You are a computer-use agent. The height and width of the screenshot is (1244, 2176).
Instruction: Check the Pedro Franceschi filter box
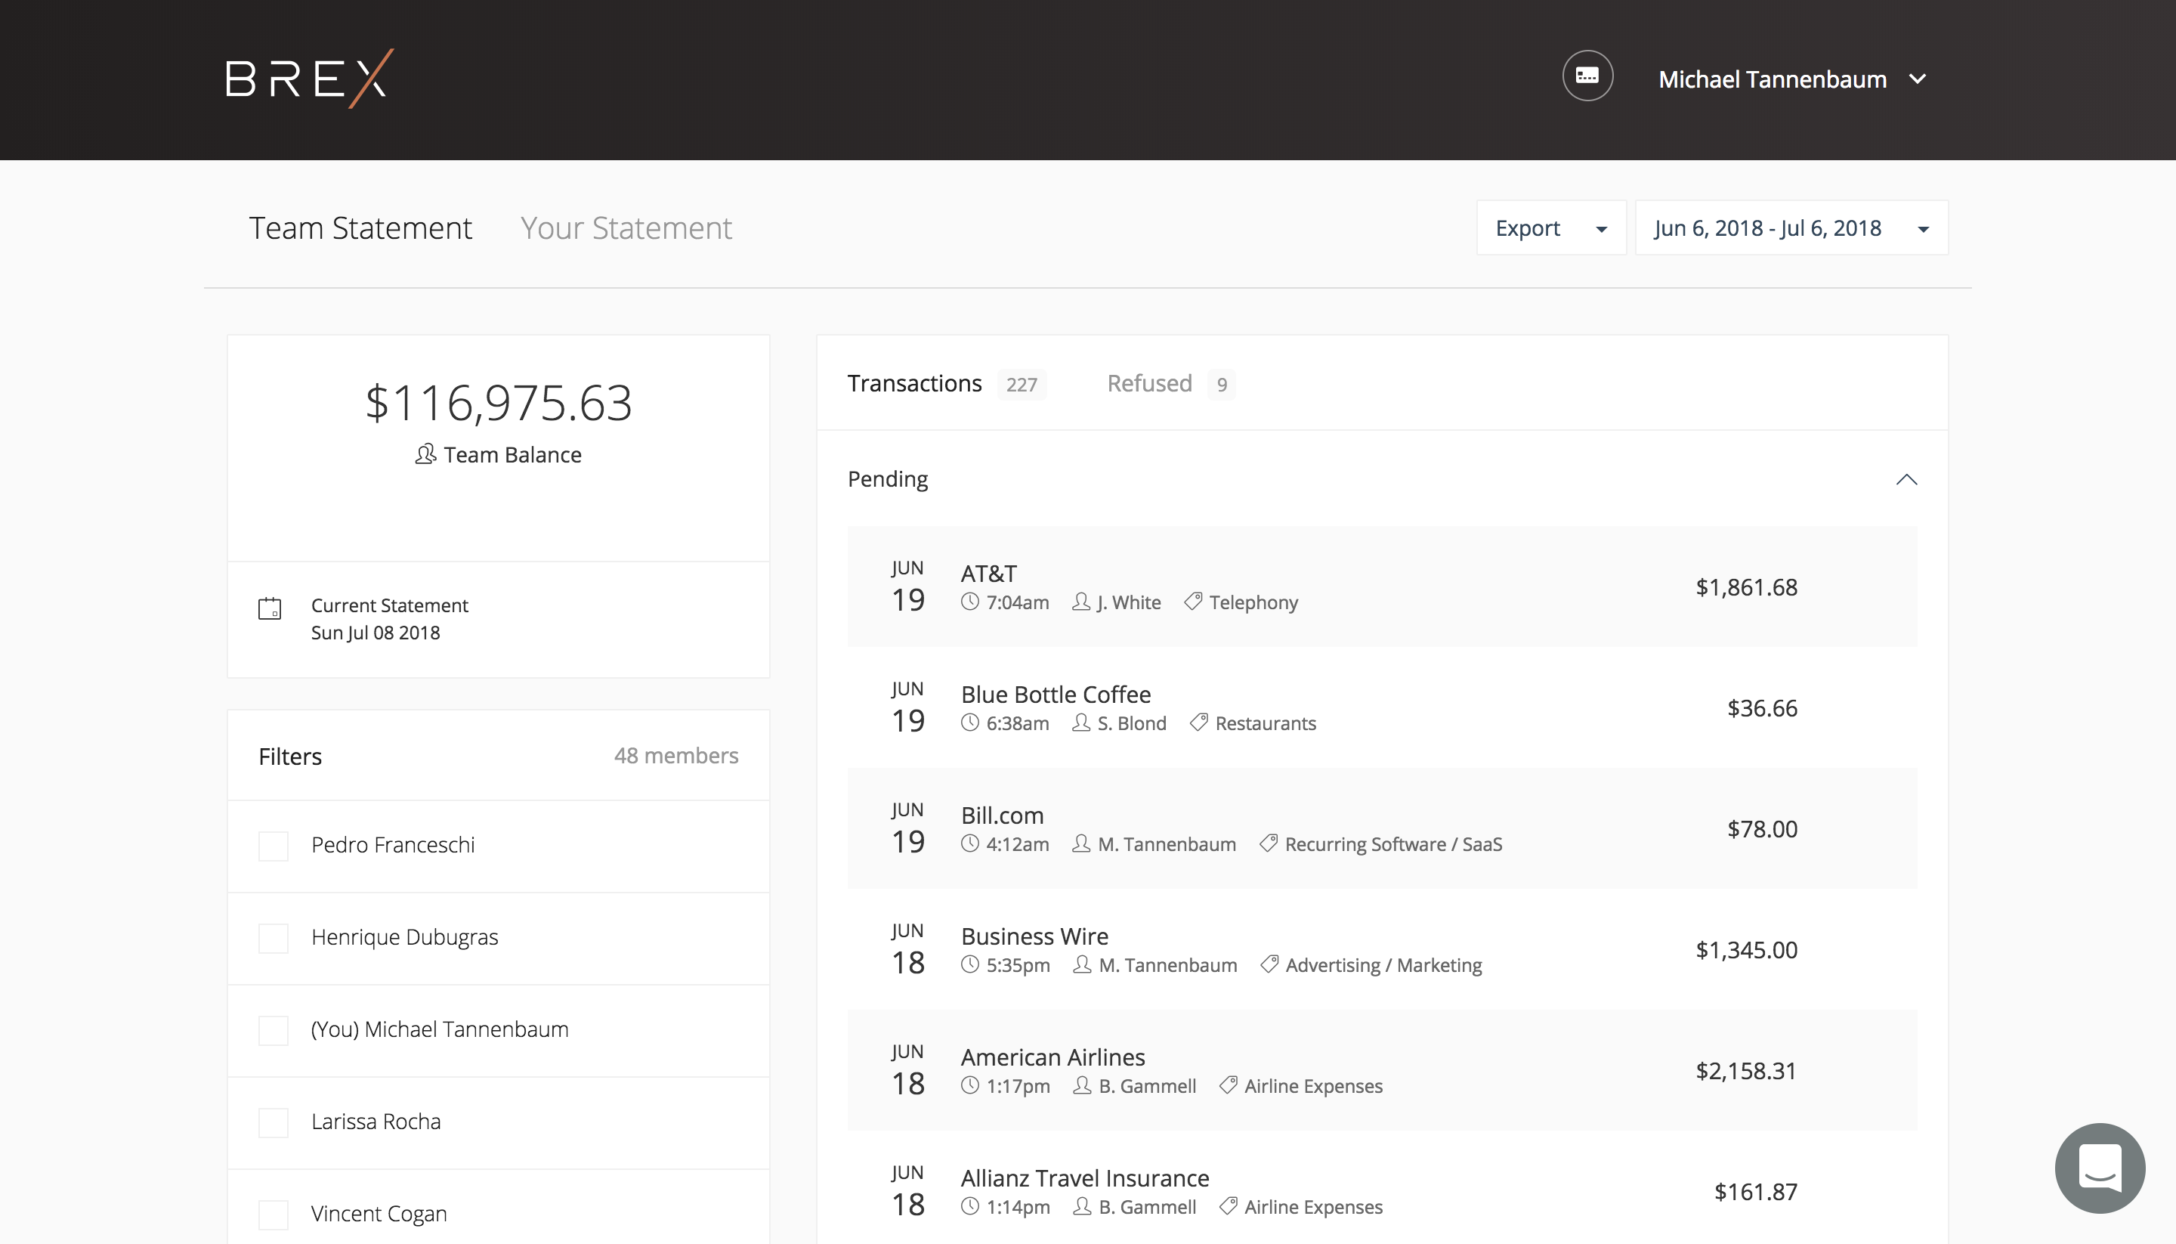[x=274, y=846]
